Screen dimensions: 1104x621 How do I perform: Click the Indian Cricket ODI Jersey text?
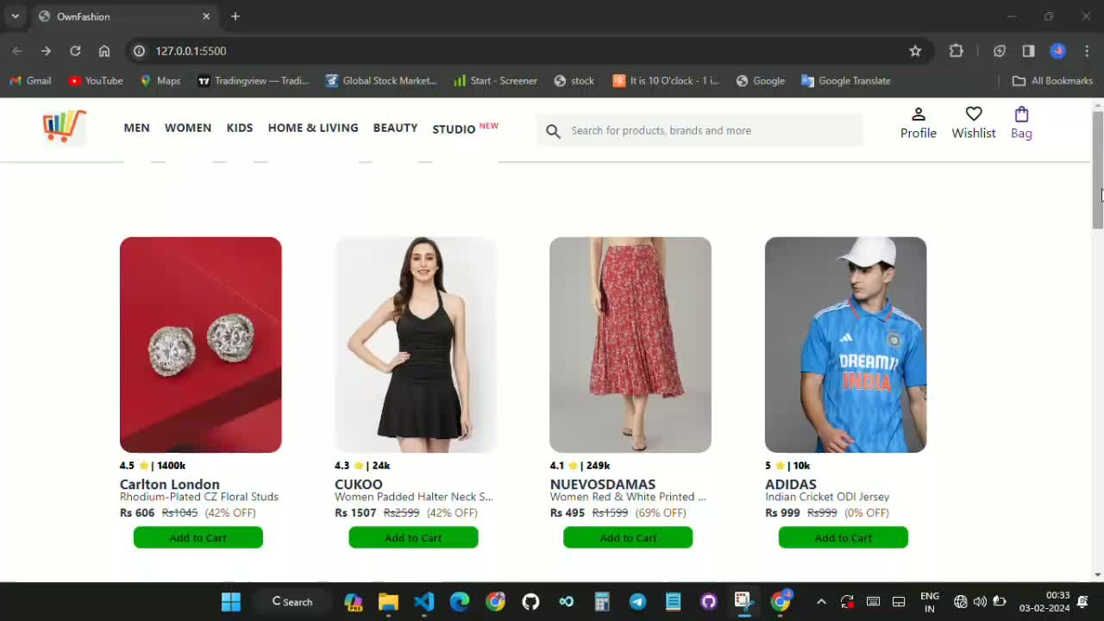tap(827, 497)
